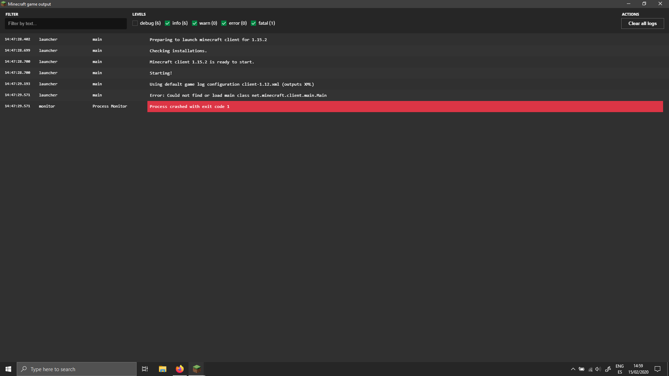Image resolution: width=669 pixels, height=376 pixels.
Task: Select the 'Could not find main class' log line
Action: [x=238, y=95]
